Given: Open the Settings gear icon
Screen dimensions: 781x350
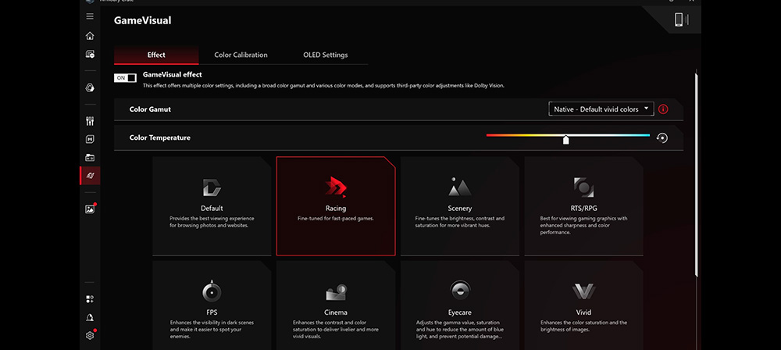Looking at the screenshot, I should 90,335.
